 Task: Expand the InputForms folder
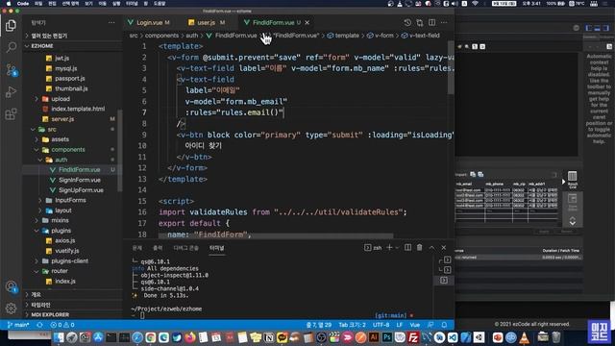pos(70,200)
